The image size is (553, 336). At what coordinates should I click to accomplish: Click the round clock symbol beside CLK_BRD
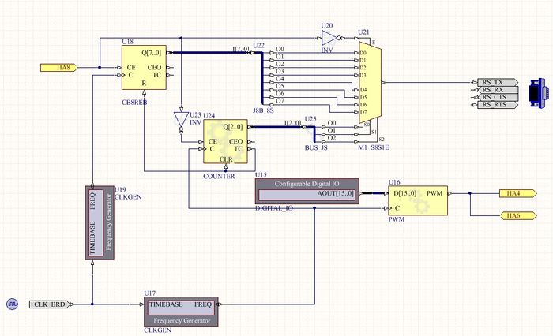(x=12, y=304)
